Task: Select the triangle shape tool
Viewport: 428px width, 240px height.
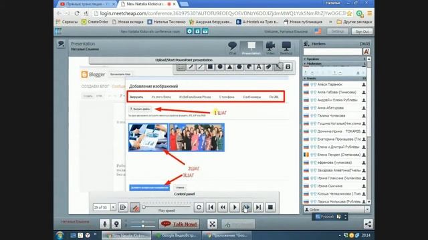Action: coord(229,67)
